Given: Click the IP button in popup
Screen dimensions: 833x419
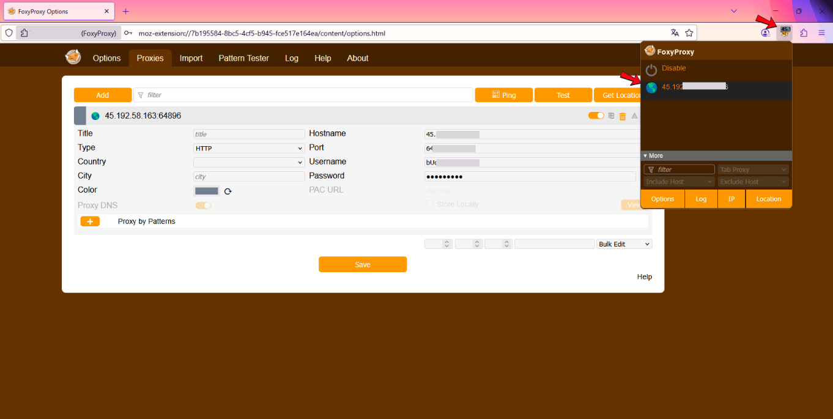Looking at the screenshot, I should [x=731, y=199].
